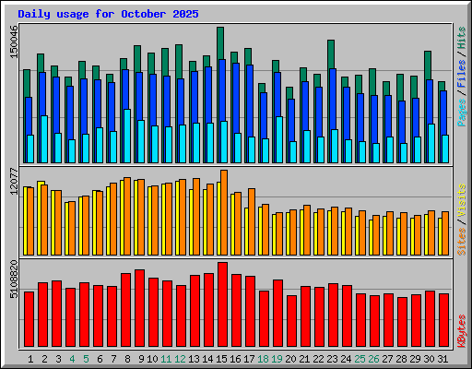Click the blue files bar for day 16
This screenshot has width=472, height=369.
236,98
